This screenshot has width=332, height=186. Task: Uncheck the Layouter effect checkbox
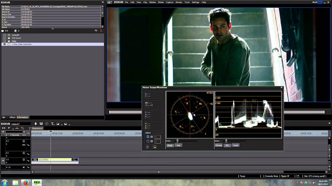4,35
